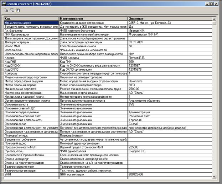Click the Наименование column header

click(93, 18)
